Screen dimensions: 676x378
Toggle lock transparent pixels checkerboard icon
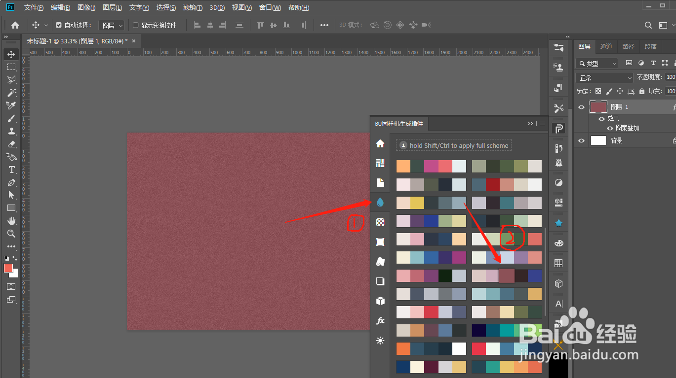click(x=598, y=91)
